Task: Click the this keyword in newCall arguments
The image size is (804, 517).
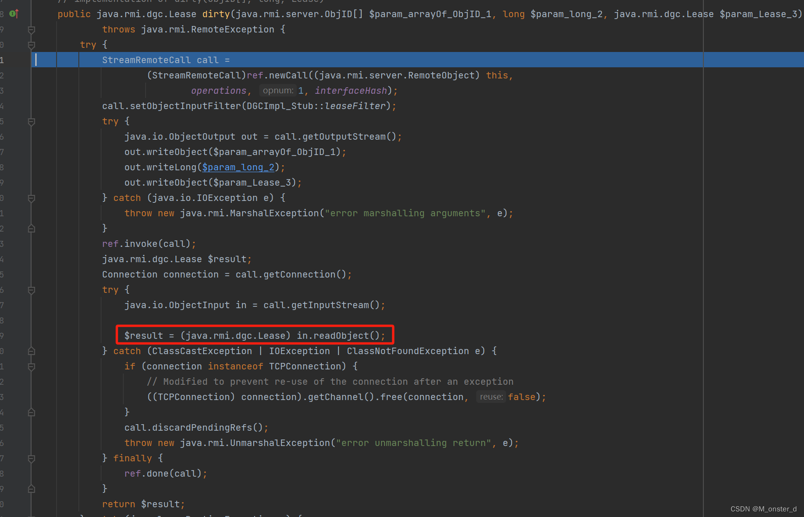Action: [x=497, y=75]
